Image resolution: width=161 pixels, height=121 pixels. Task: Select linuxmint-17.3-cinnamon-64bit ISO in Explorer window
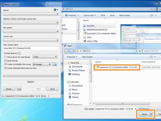click(x=99, y=34)
